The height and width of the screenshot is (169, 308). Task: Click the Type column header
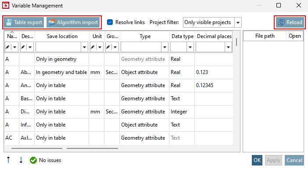pos(145,36)
